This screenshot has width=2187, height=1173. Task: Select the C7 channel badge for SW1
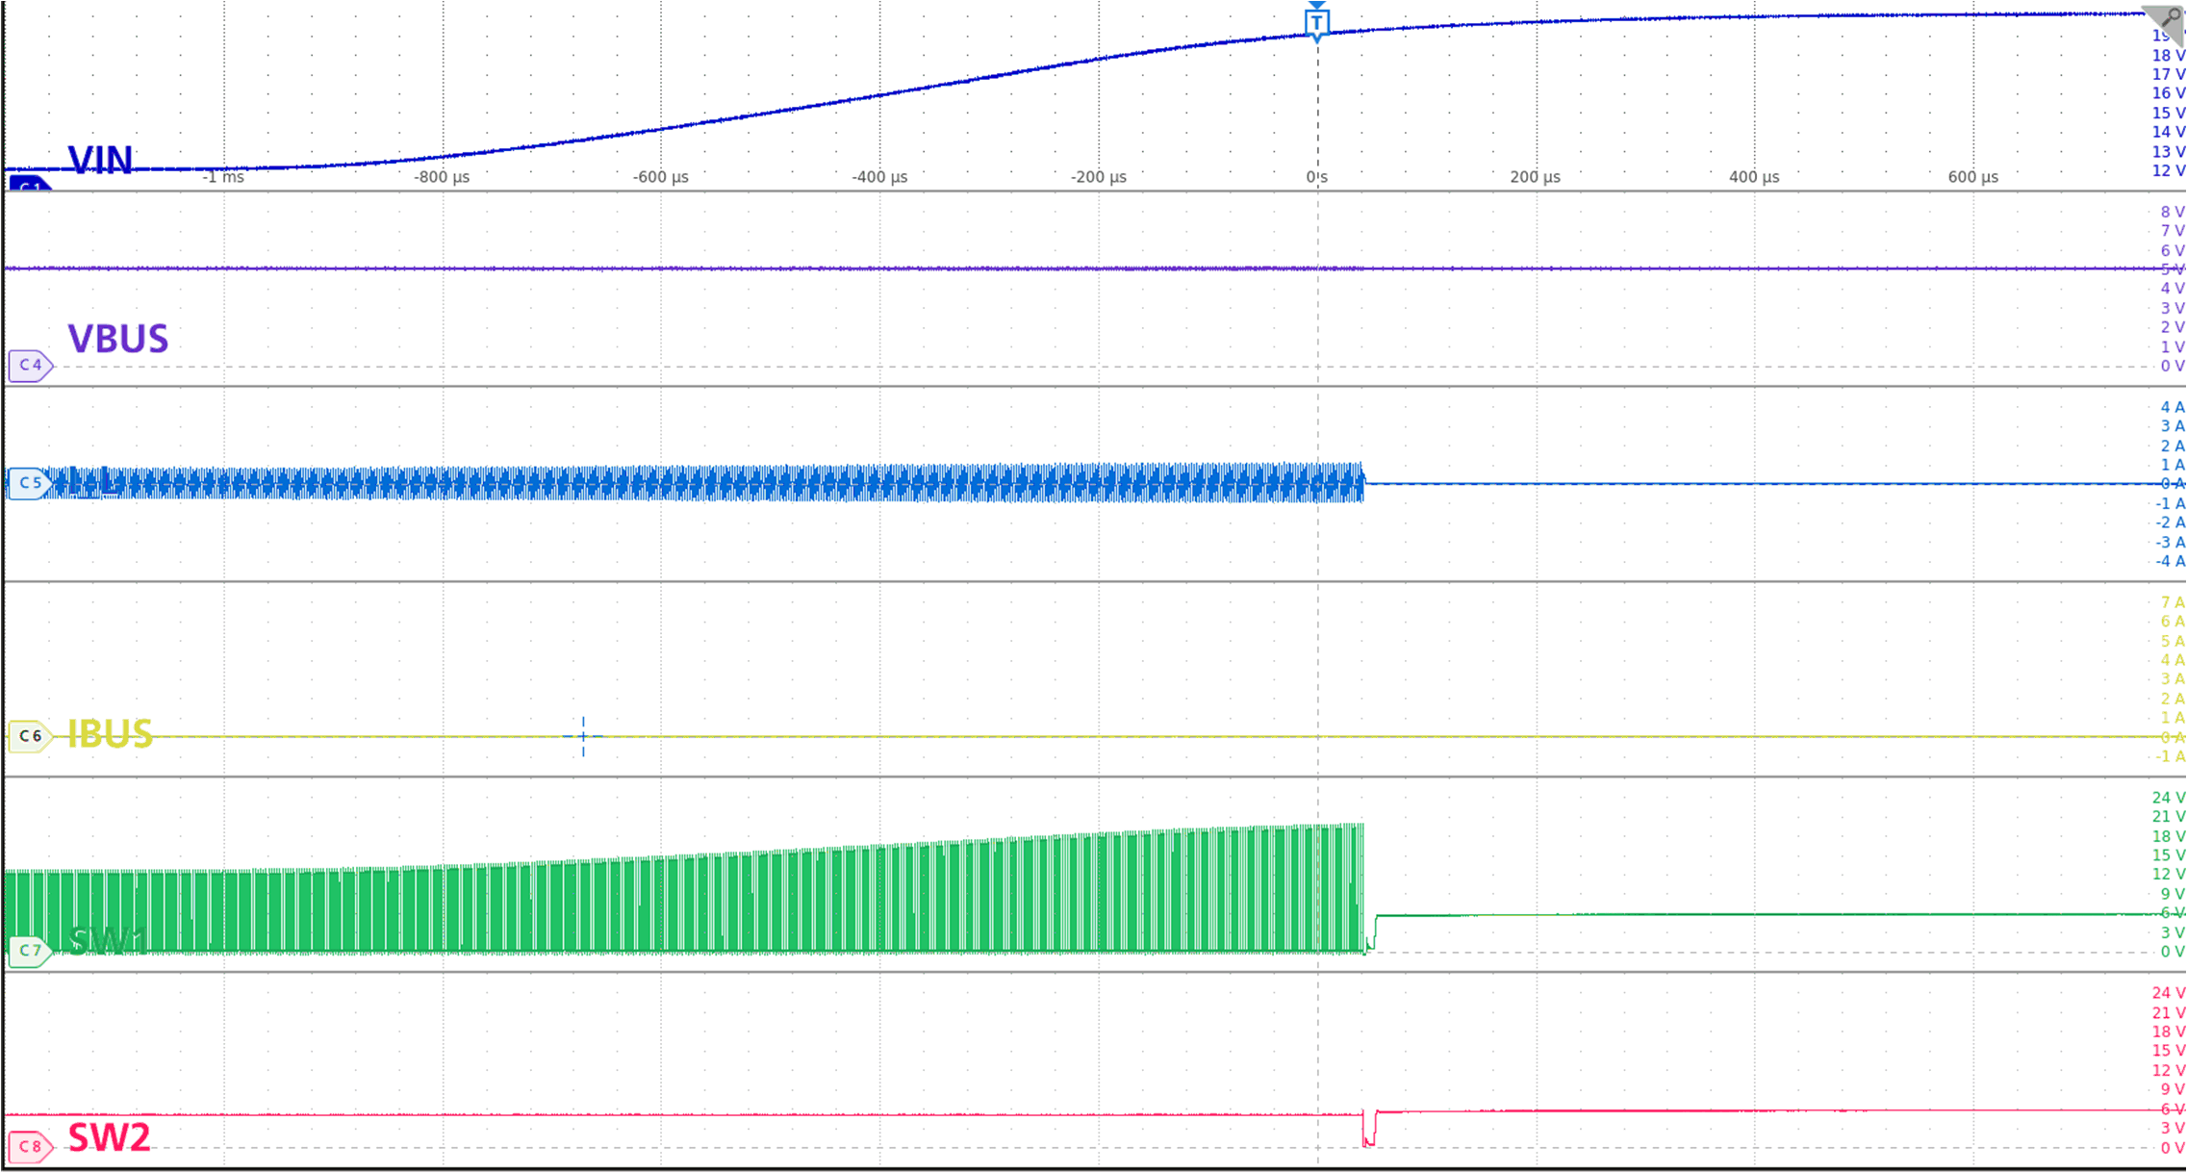click(32, 949)
